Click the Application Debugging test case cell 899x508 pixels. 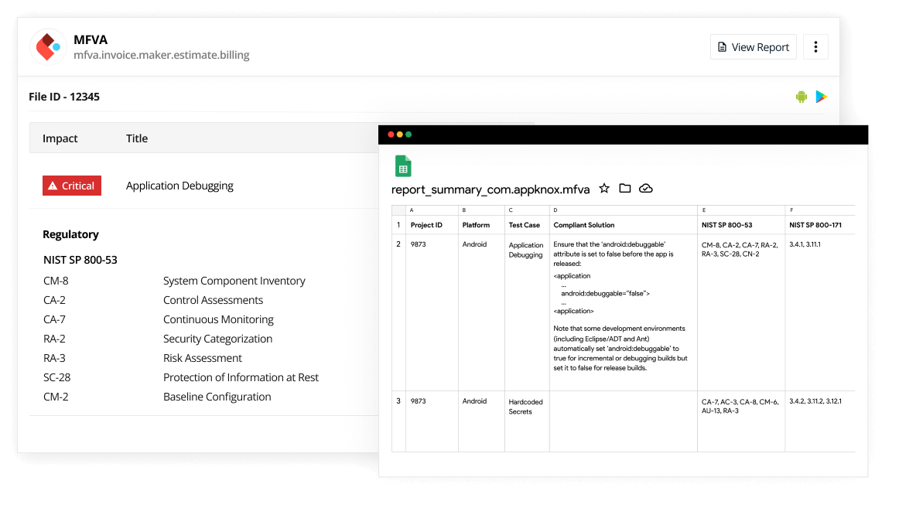[527, 312]
